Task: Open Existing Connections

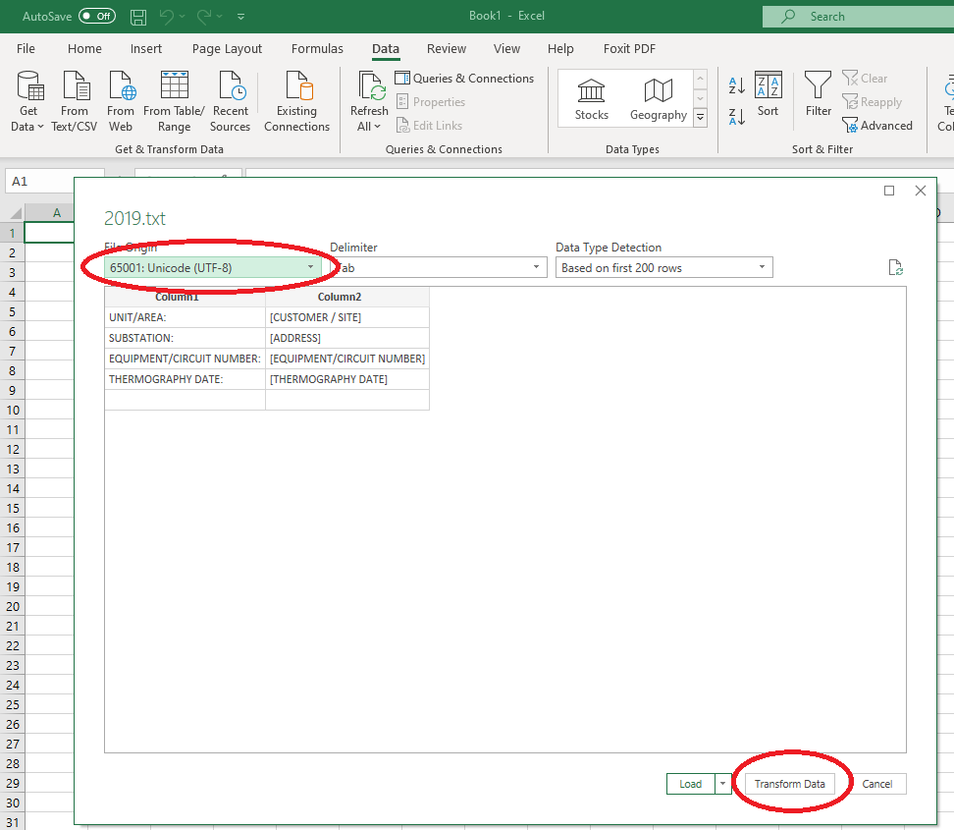Action: 296,99
